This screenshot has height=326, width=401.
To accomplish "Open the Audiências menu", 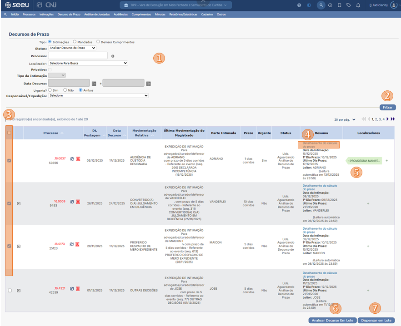I will (120, 15).
